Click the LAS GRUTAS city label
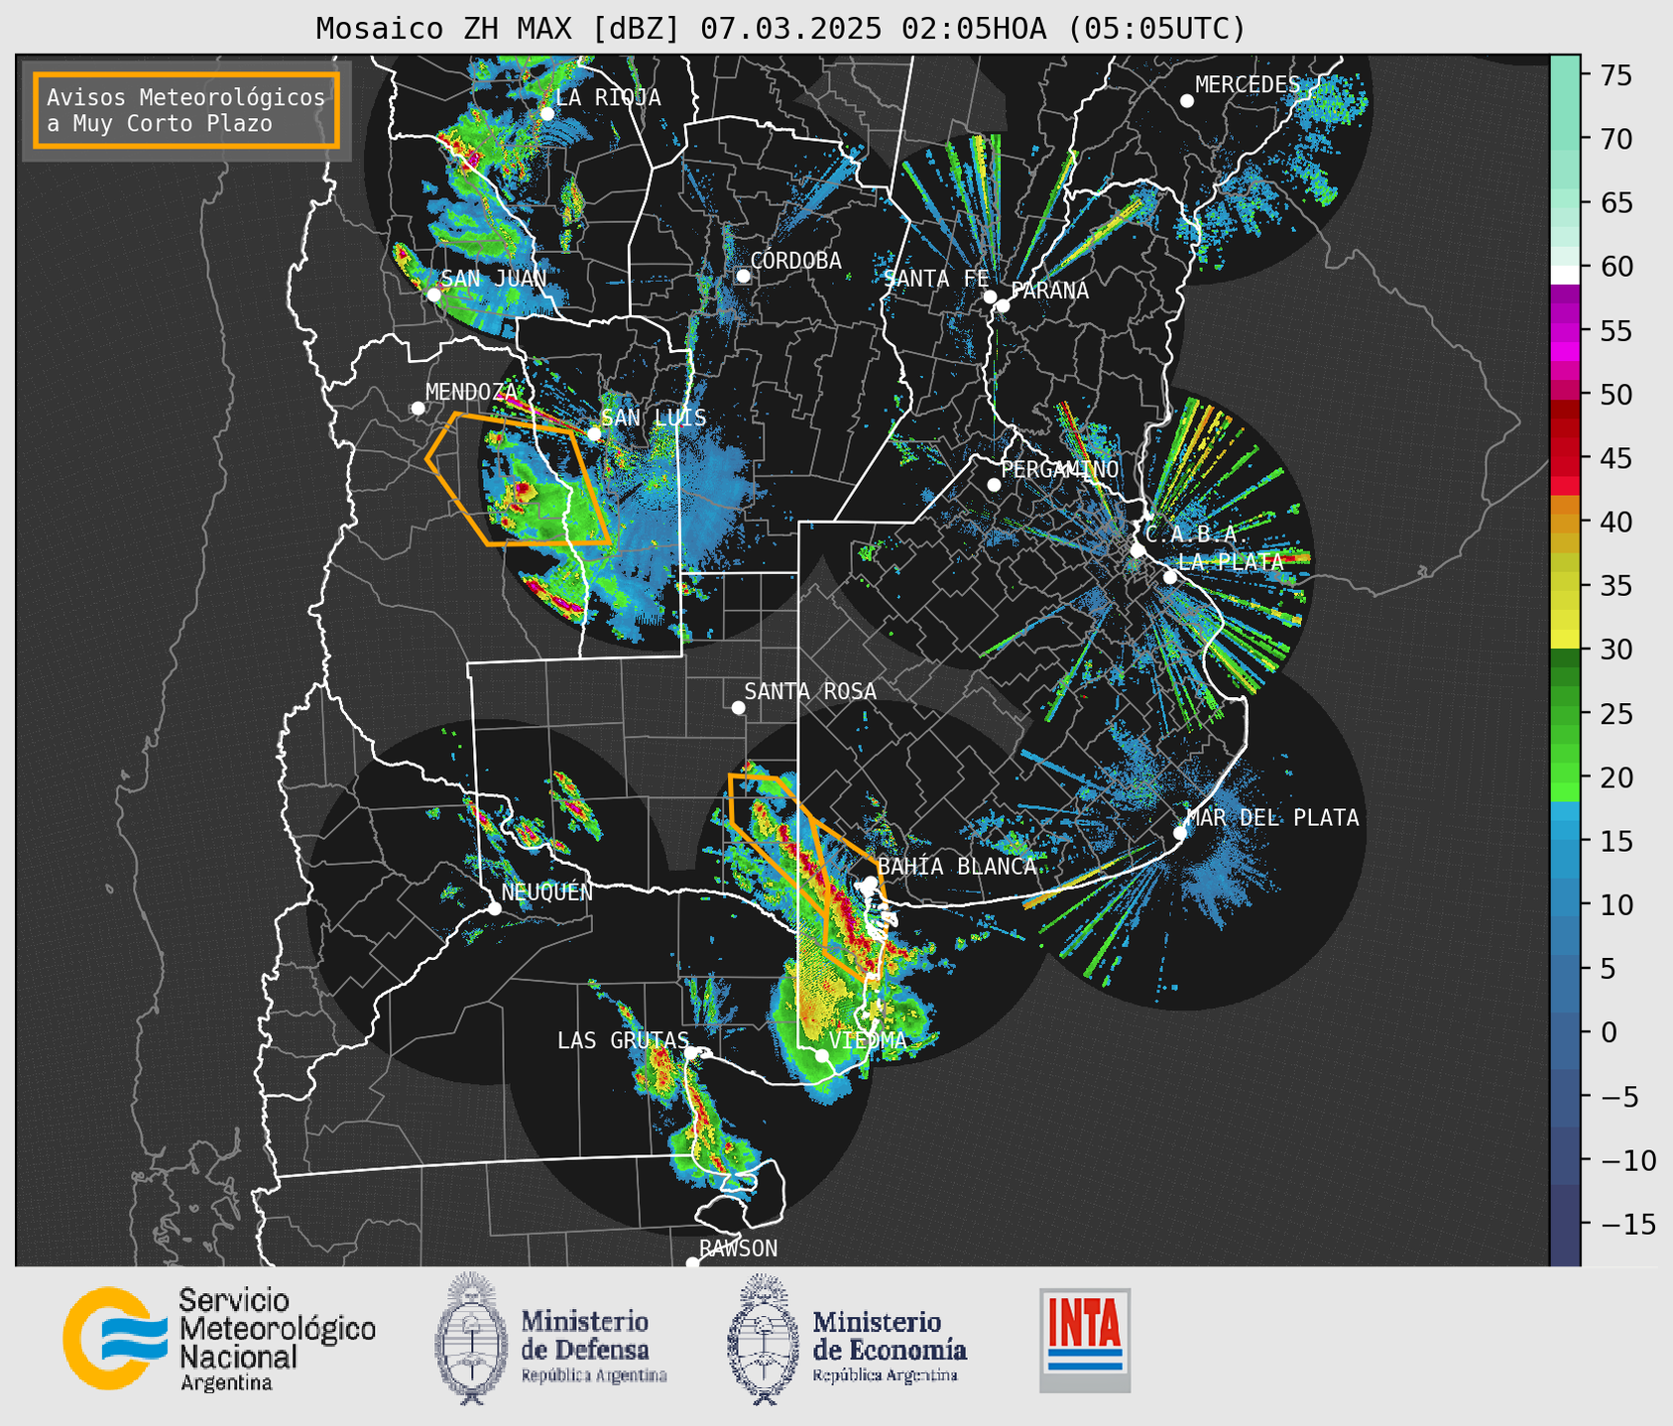Viewport: 1673px width, 1426px height. click(x=623, y=1040)
